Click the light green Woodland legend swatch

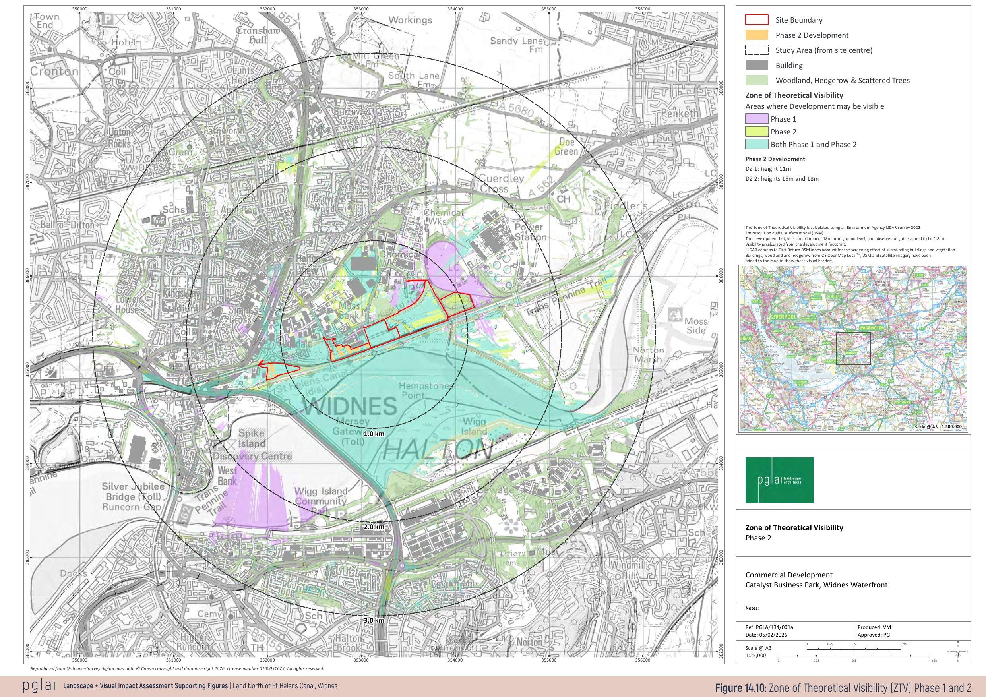point(756,80)
